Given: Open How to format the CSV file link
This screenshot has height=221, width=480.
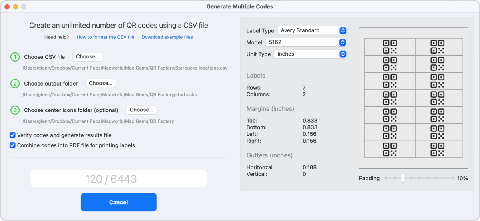Looking at the screenshot, I should pos(105,37).
